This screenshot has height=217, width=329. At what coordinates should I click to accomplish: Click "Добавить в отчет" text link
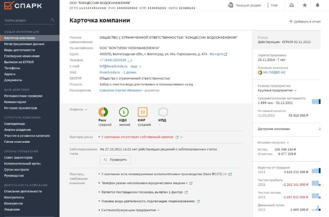click(x=307, y=22)
